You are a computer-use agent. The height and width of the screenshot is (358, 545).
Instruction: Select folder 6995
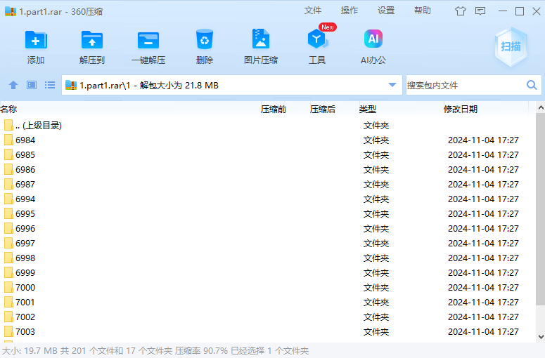268,213
